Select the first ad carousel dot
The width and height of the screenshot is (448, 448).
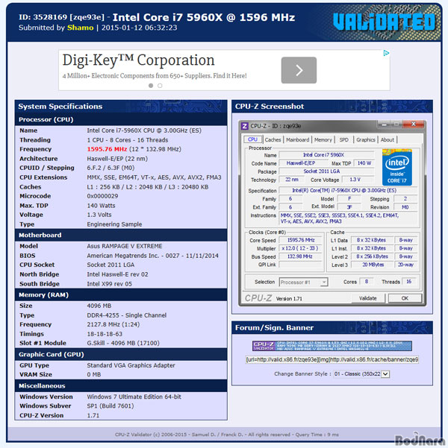point(151,86)
